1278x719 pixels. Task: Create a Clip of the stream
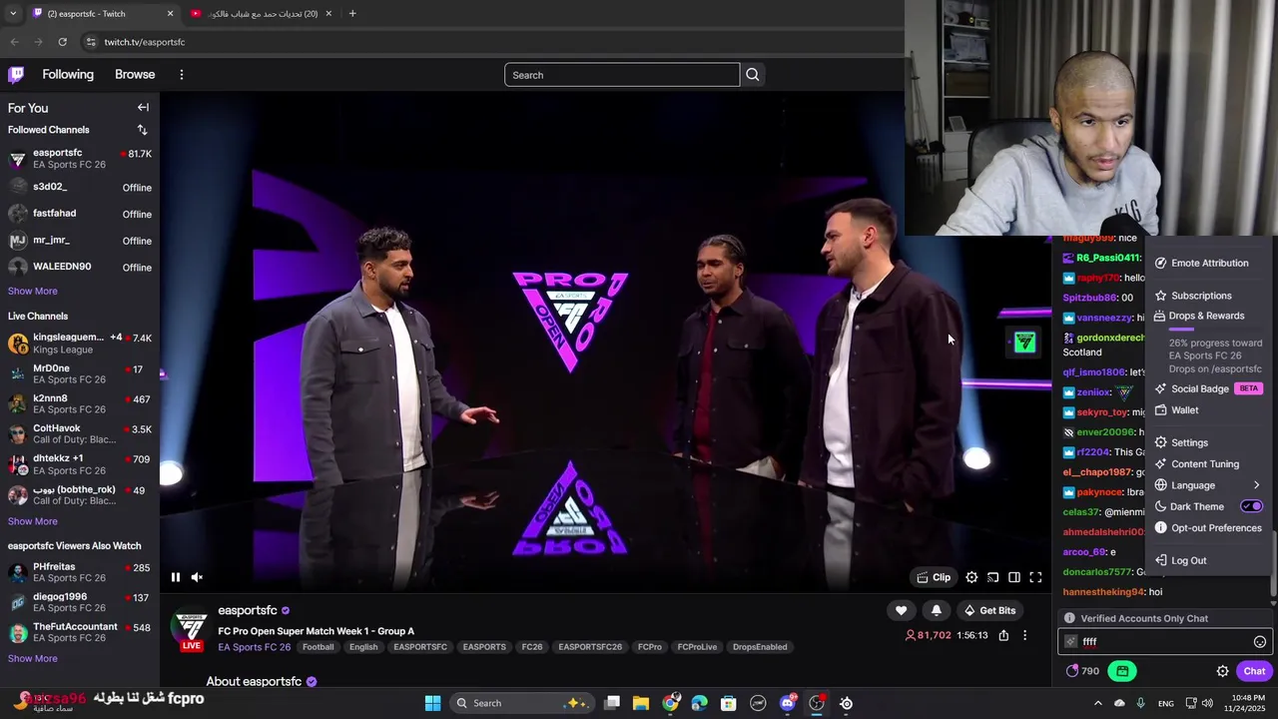tap(934, 577)
